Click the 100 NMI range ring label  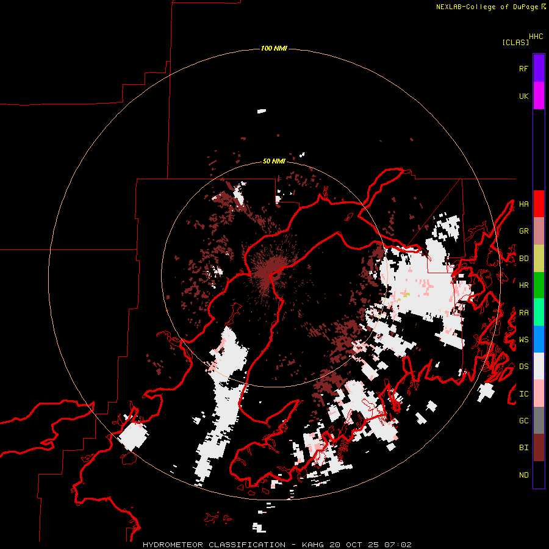click(x=274, y=48)
